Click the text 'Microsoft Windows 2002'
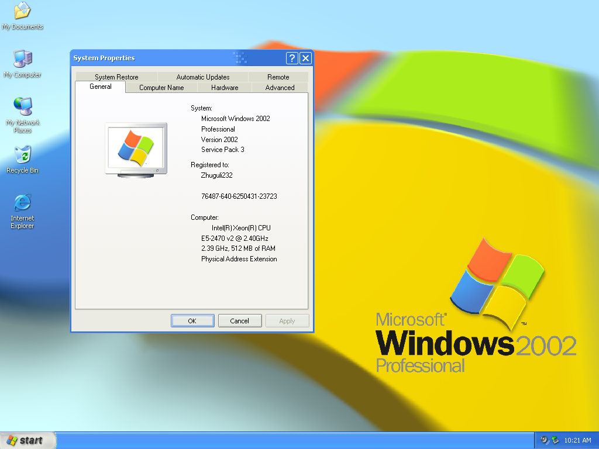Image resolution: width=599 pixels, height=449 pixels. tap(235, 119)
